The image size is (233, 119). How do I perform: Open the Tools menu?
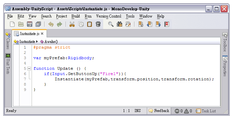130,16
